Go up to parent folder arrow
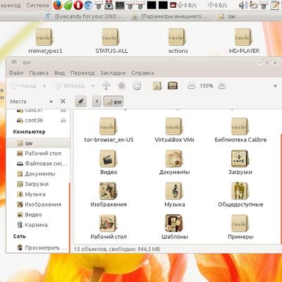282x282 pixels. point(106,86)
